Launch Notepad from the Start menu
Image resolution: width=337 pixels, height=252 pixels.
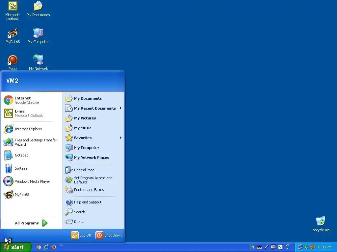pos(31,155)
